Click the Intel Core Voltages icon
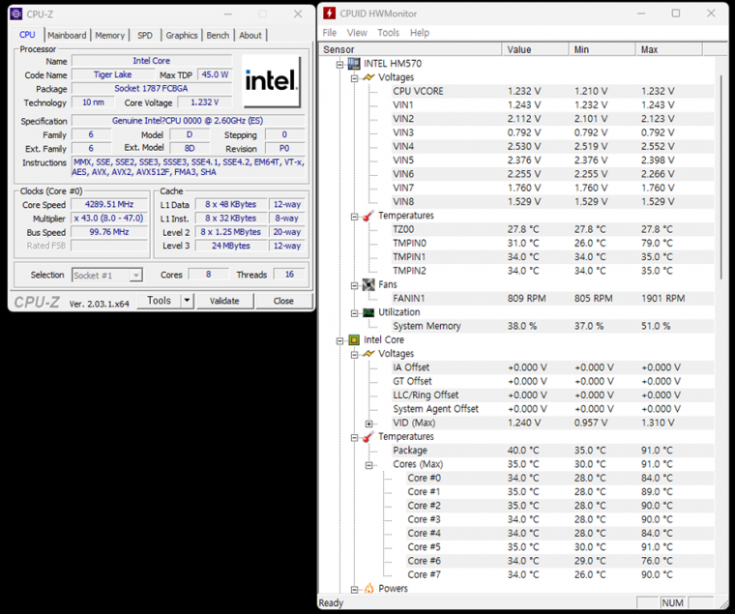 [x=368, y=353]
